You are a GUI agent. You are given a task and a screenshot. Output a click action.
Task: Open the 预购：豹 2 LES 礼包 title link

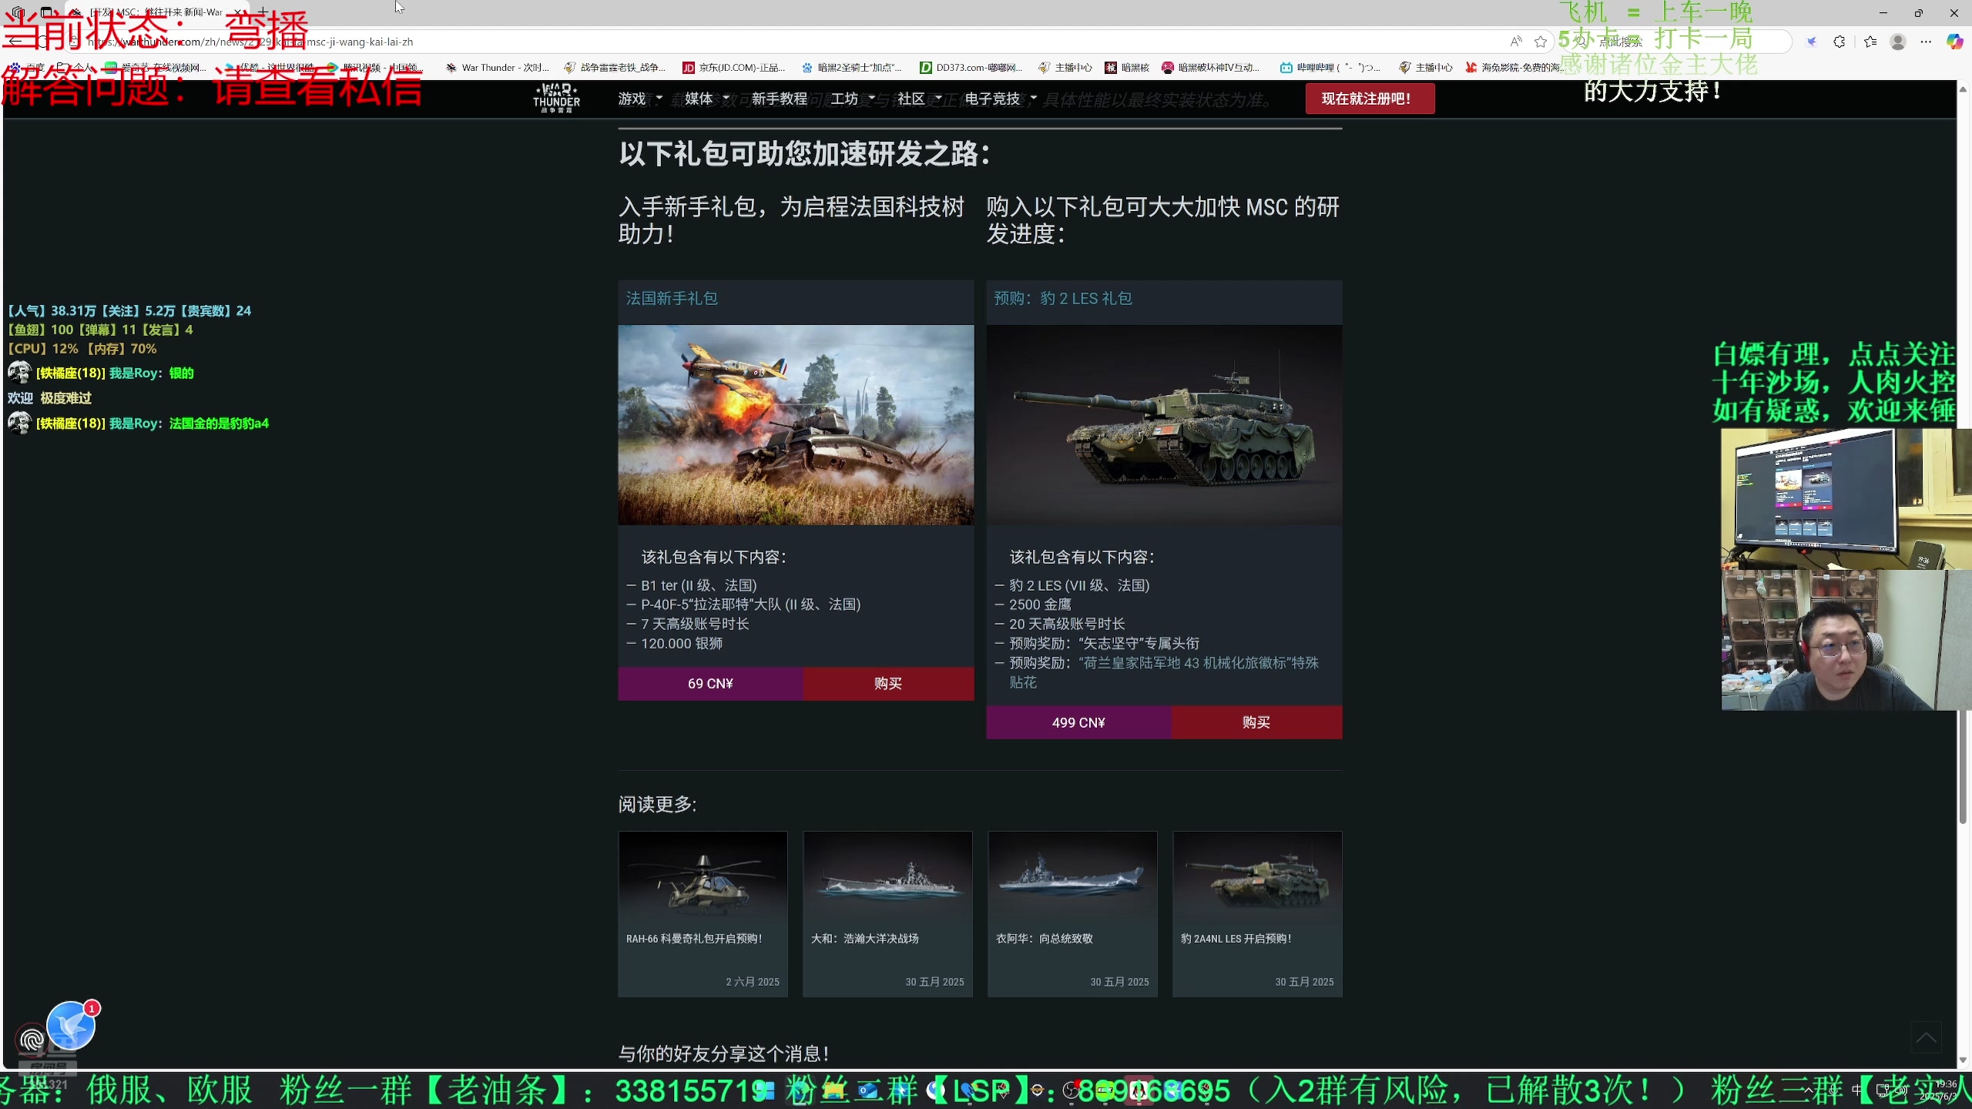pyautogui.click(x=1063, y=298)
